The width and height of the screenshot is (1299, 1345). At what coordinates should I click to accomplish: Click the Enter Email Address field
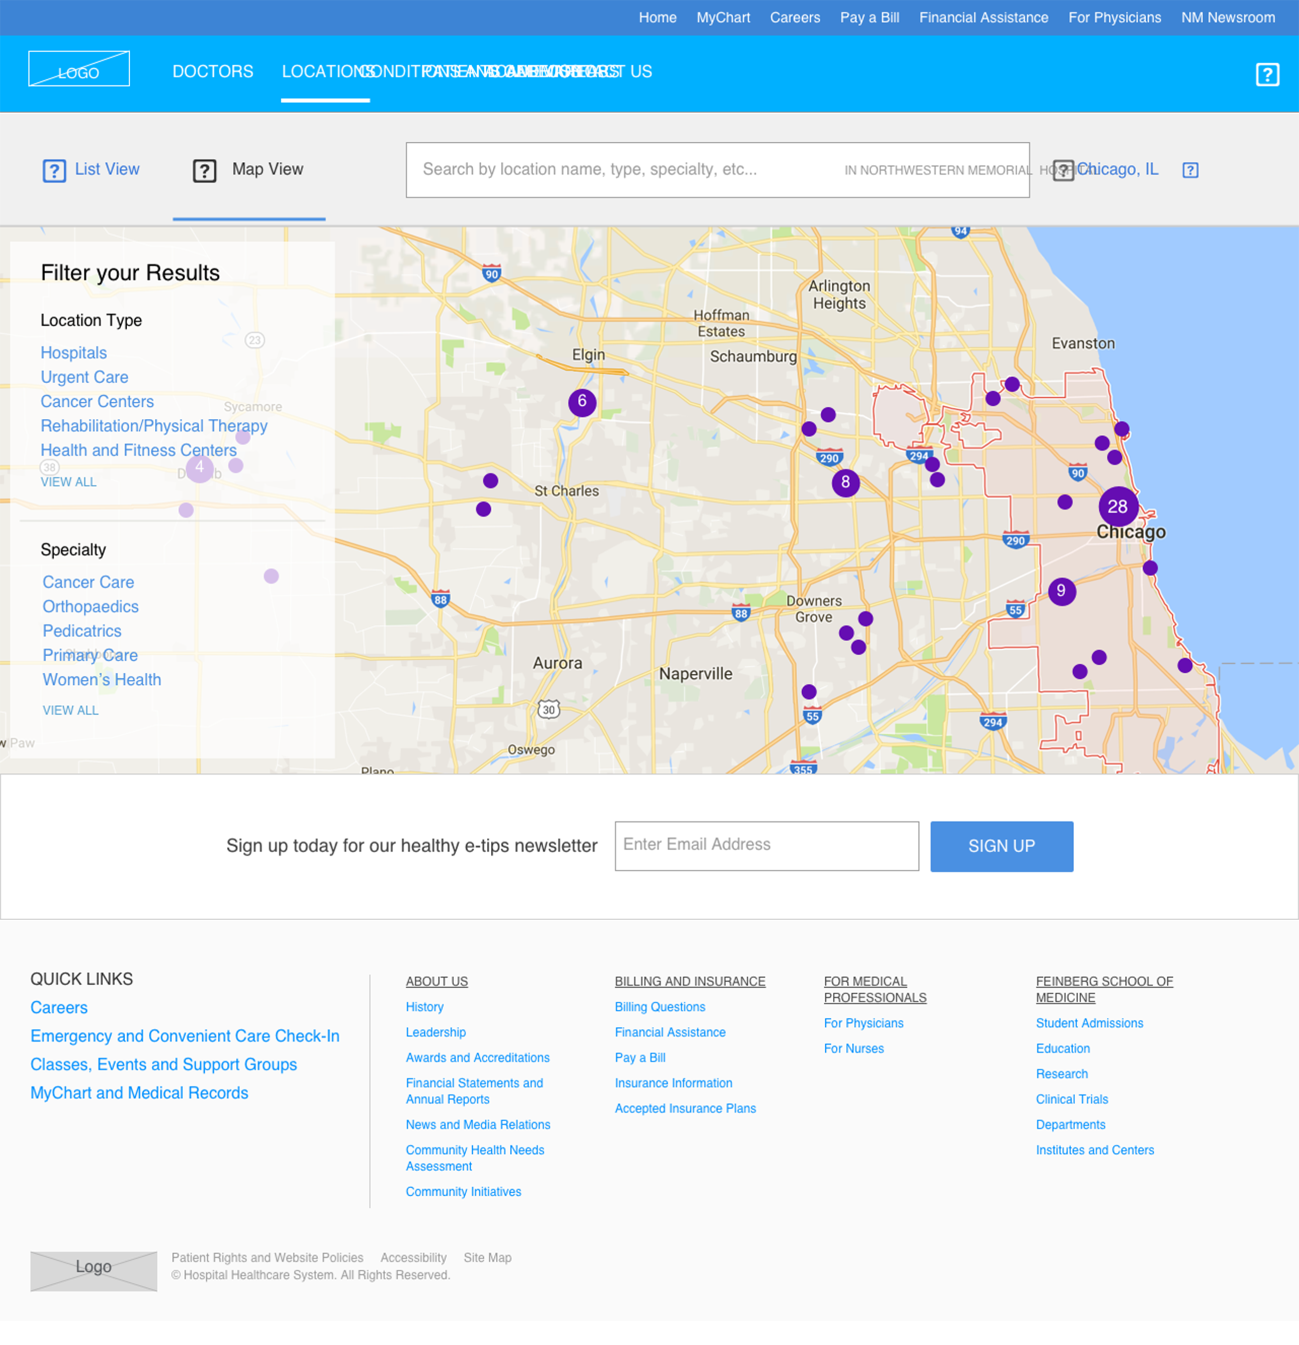click(x=767, y=846)
